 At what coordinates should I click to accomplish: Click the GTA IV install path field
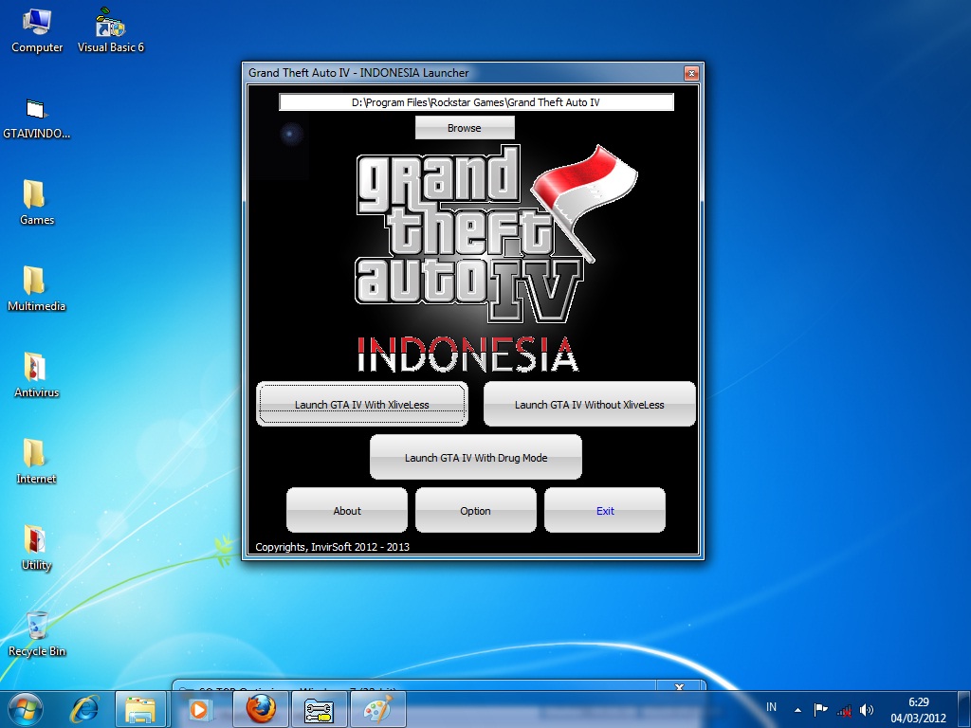tap(476, 102)
